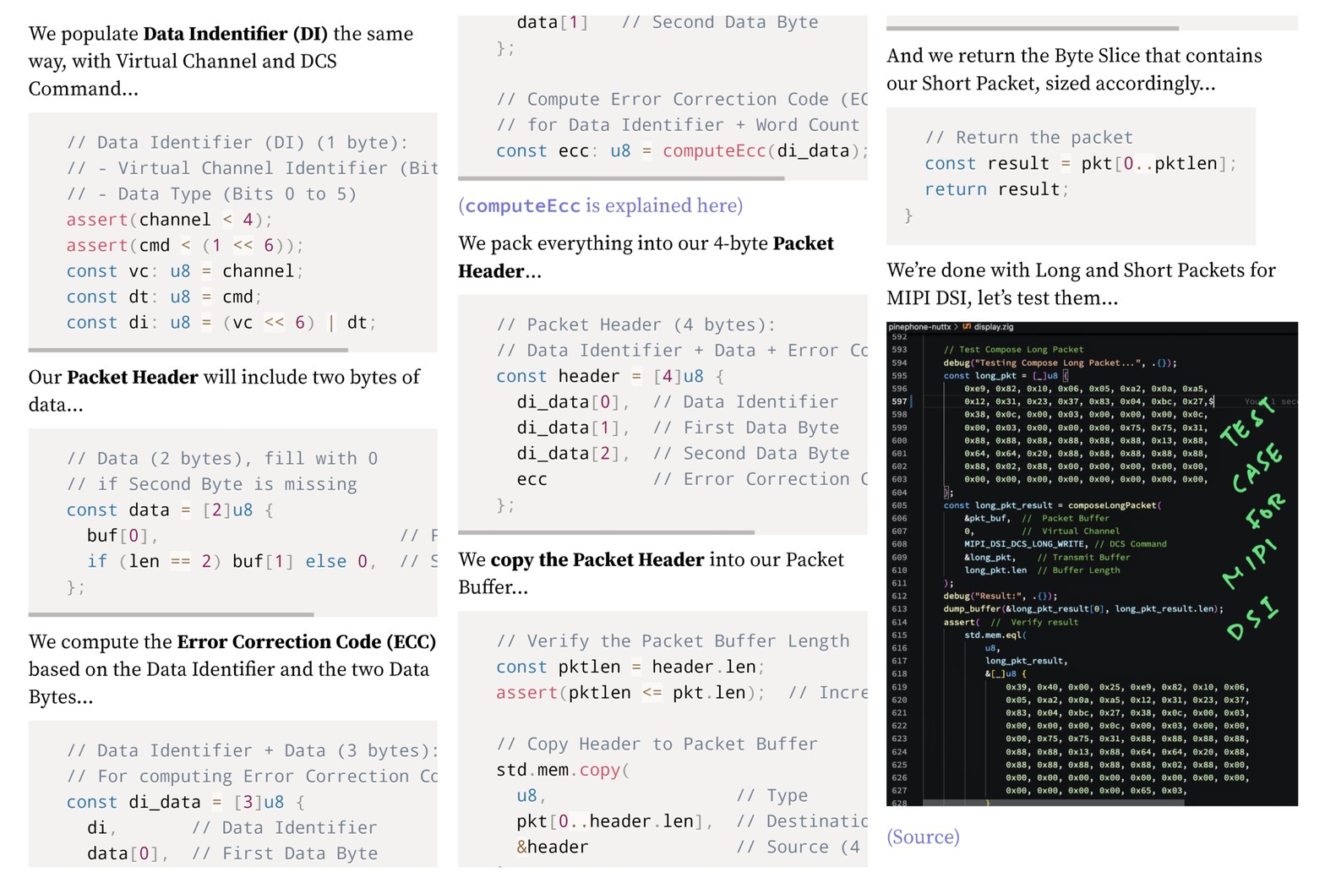Select the display.zig breadcrumb item
This screenshot has height=883, width=1325.
993,327
